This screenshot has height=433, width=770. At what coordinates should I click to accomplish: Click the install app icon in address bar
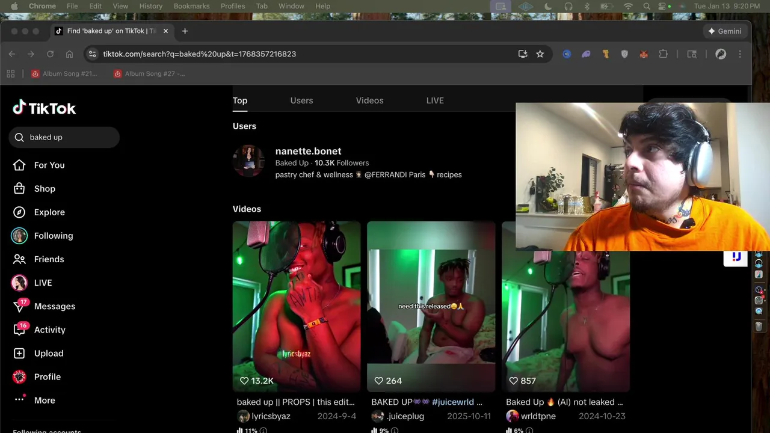coord(523,54)
